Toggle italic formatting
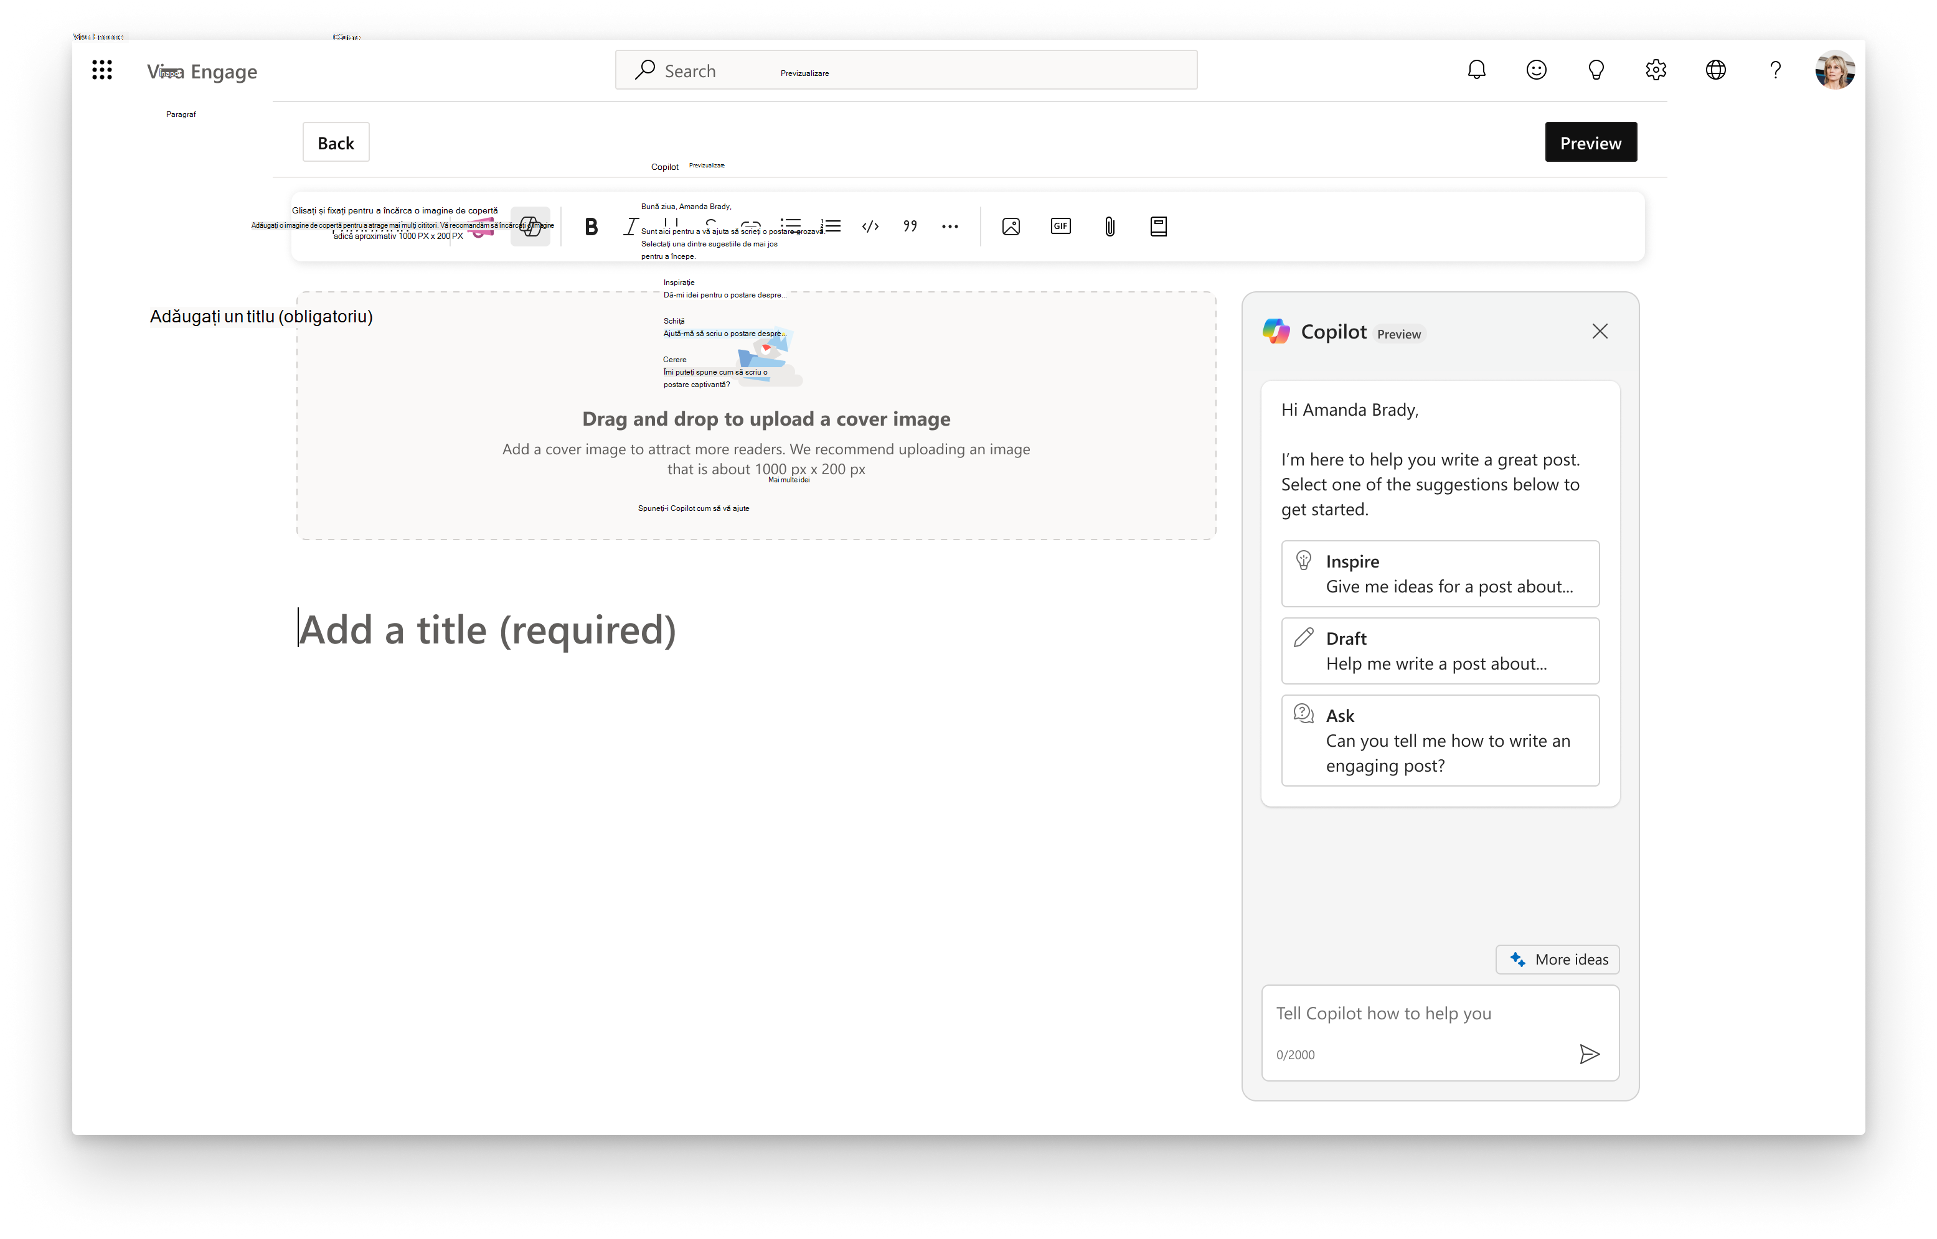This screenshot has width=1937, height=1239. (x=630, y=227)
